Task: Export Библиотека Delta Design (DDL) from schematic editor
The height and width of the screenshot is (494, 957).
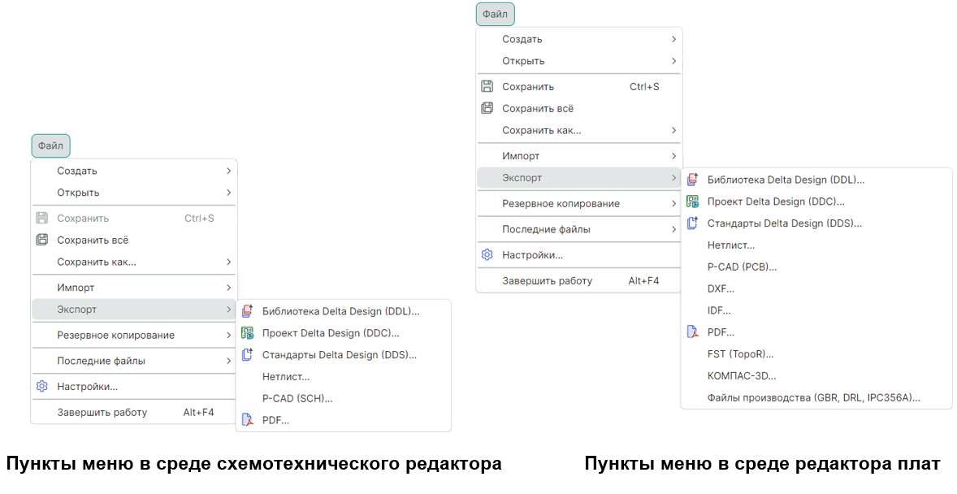Action: tap(344, 311)
